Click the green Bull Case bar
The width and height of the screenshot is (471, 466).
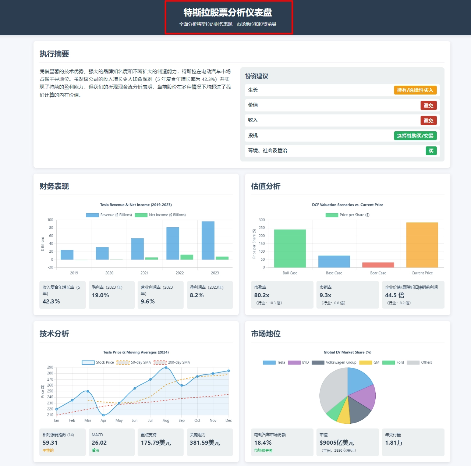tap(290, 249)
